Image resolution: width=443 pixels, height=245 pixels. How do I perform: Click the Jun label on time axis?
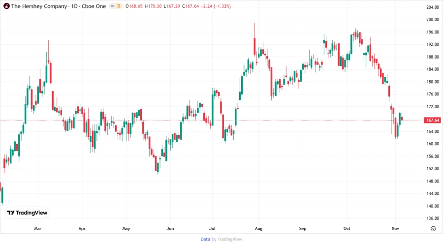click(x=170, y=228)
